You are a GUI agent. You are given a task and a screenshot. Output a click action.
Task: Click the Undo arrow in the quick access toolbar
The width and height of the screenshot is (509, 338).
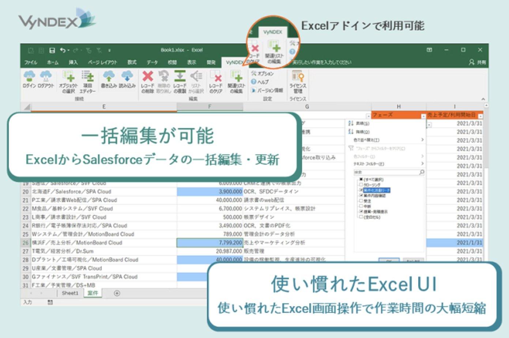(x=63, y=50)
